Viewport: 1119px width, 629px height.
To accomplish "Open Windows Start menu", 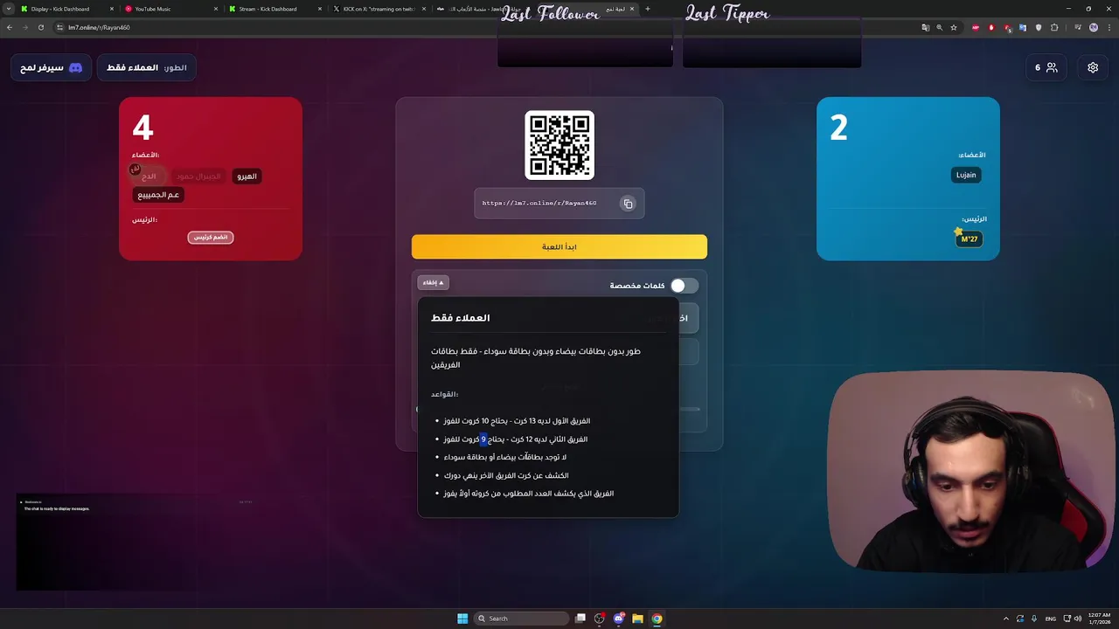I will 462,619.
